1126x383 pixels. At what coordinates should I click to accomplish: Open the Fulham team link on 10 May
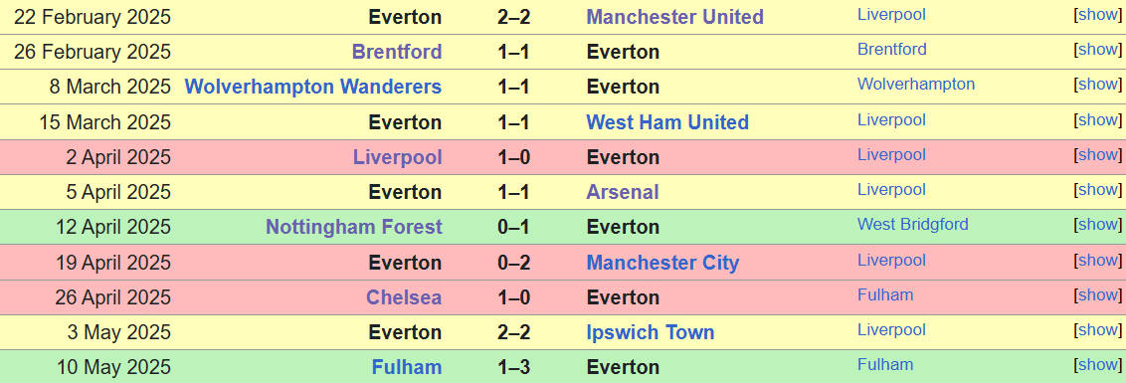[x=407, y=367]
